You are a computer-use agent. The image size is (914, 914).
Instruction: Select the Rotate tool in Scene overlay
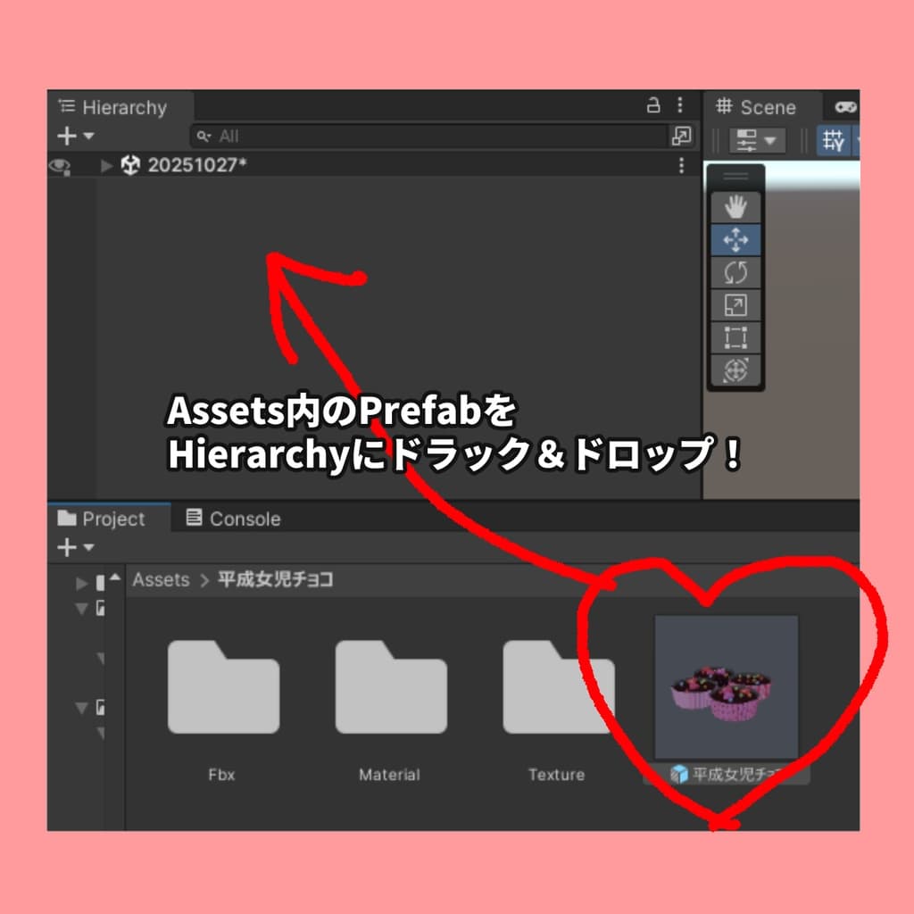(x=734, y=272)
